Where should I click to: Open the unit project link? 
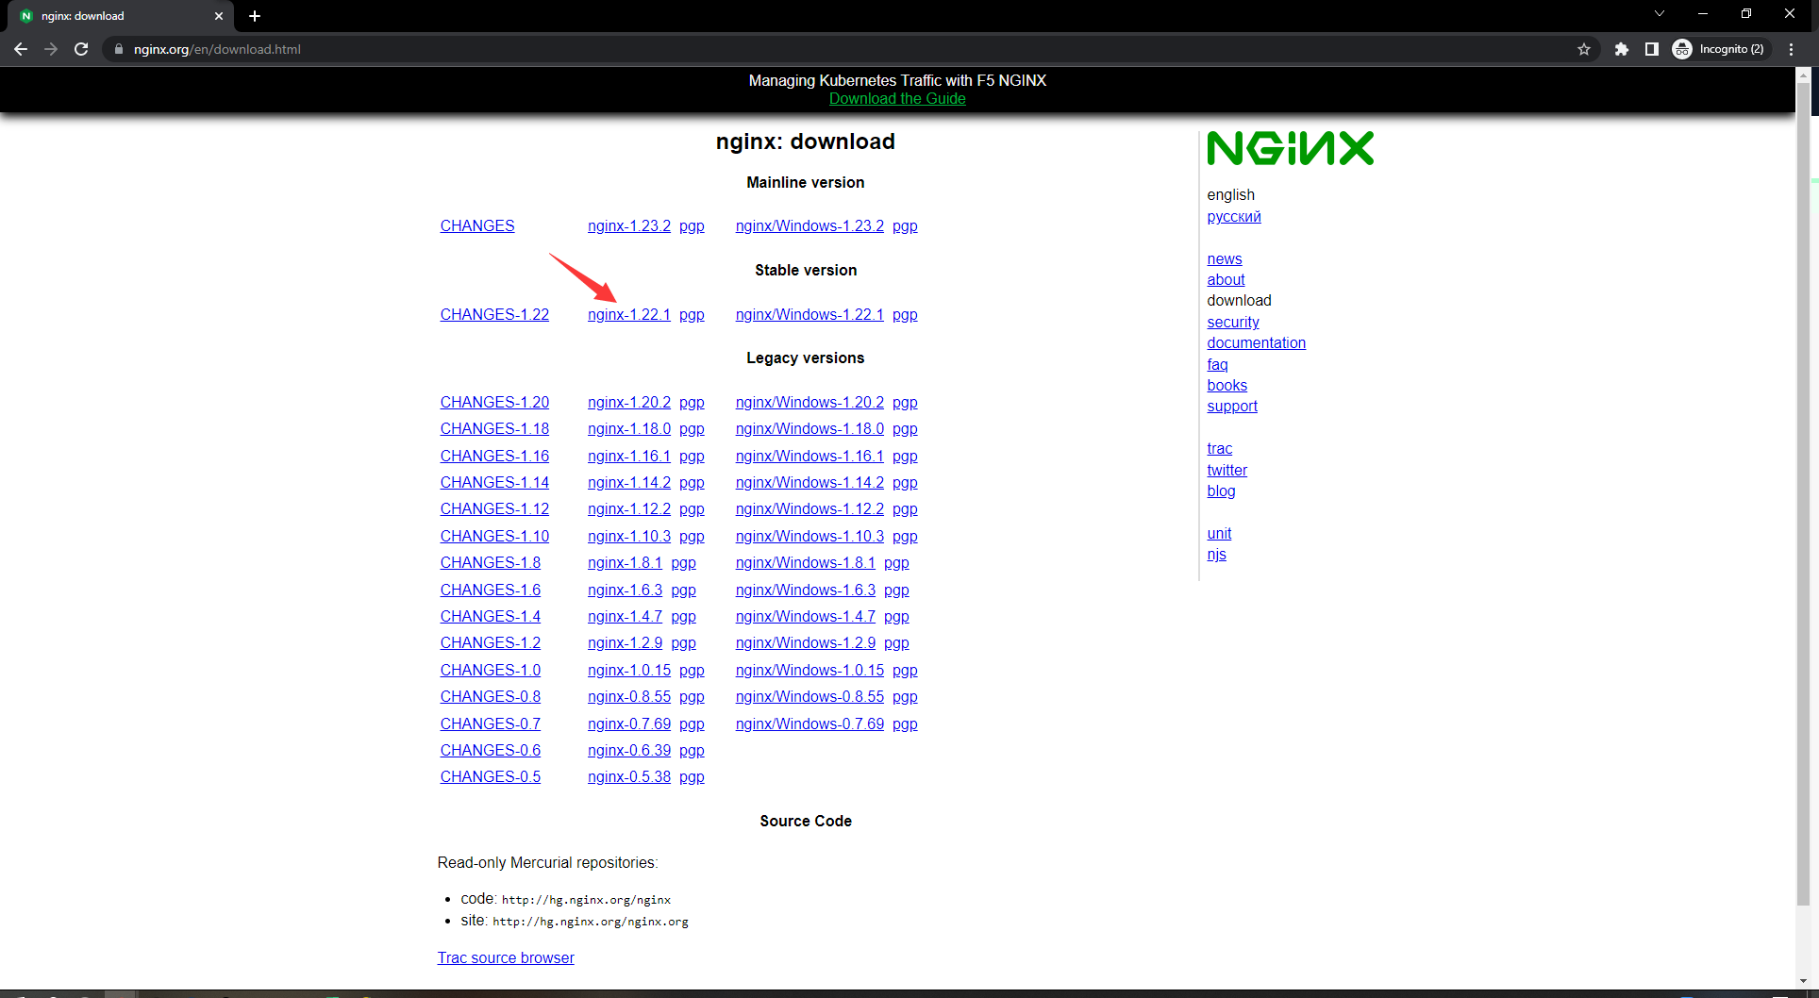1219,533
